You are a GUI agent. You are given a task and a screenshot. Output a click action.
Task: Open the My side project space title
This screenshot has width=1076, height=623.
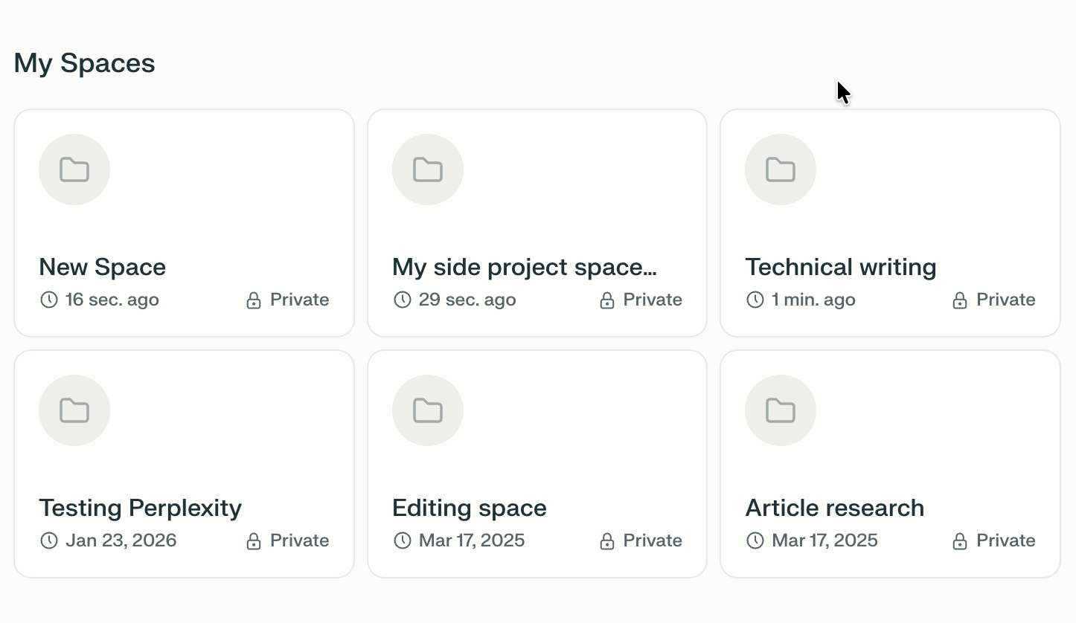pyautogui.click(x=525, y=267)
